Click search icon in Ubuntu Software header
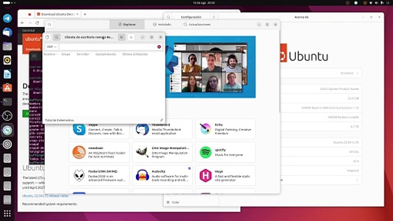The width and height of the screenshot is (393, 221). (x=49, y=25)
